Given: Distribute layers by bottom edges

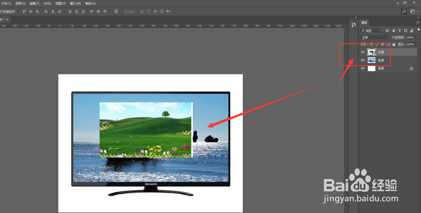Looking at the screenshot, I should coord(83,11).
